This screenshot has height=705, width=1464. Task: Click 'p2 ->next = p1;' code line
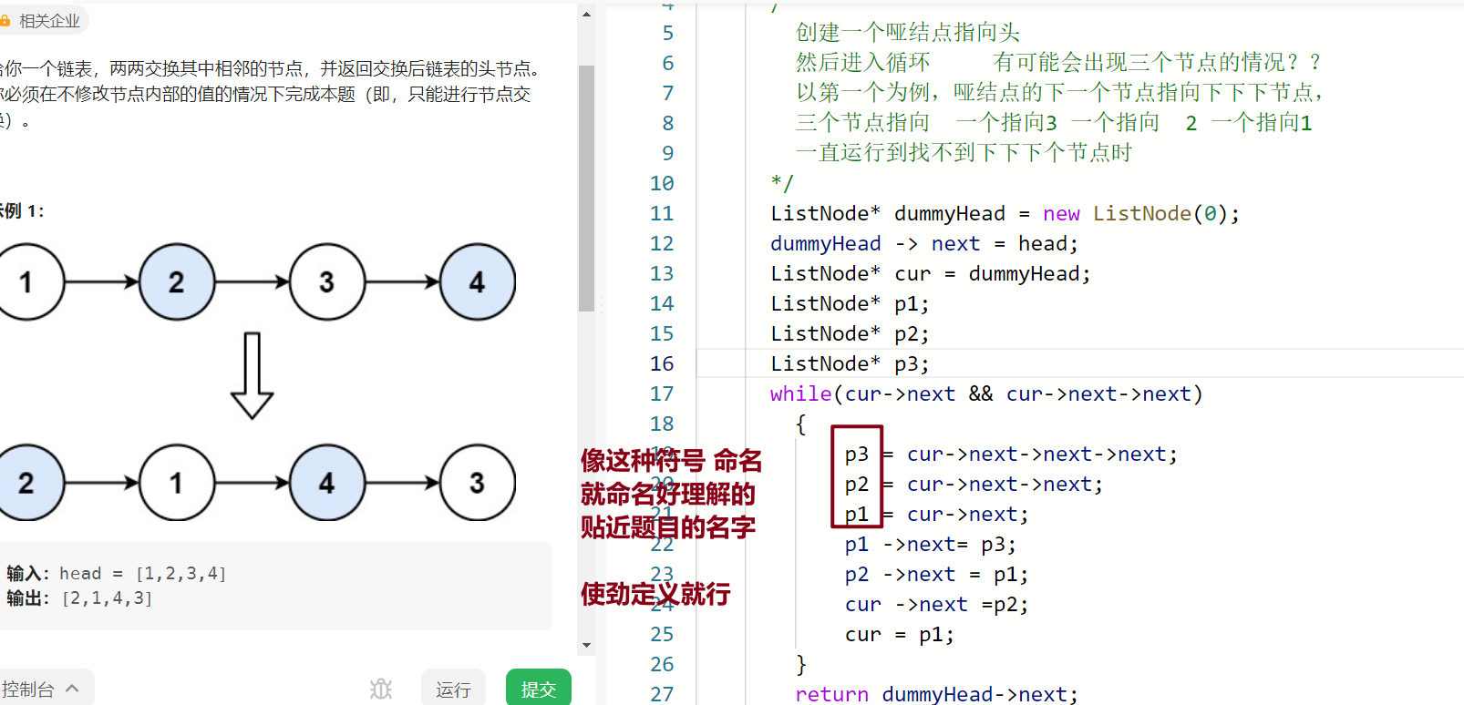click(x=936, y=574)
